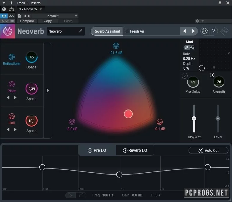Click the Paste button

68,21
